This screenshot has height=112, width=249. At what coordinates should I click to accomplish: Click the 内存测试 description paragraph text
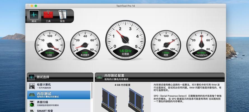coord(187,88)
